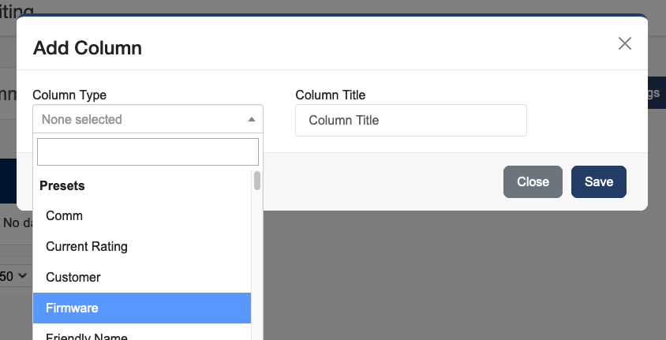Viewport: 666px width, 340px height.
Task: Close the Add Column dialog with X icon
Action: tap(625, 43)
